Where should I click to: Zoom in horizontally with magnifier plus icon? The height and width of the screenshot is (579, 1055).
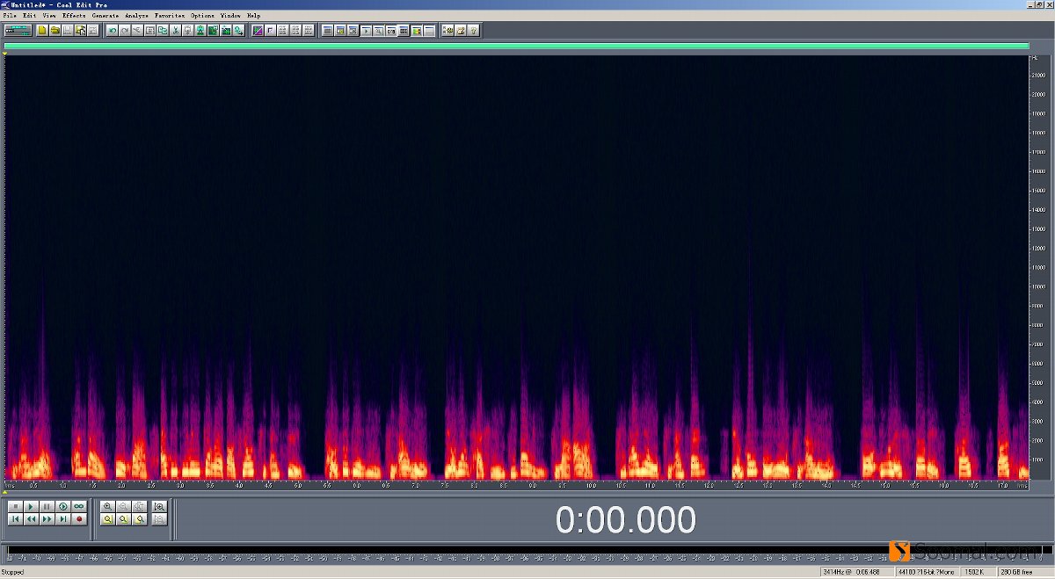click(107, 507)
